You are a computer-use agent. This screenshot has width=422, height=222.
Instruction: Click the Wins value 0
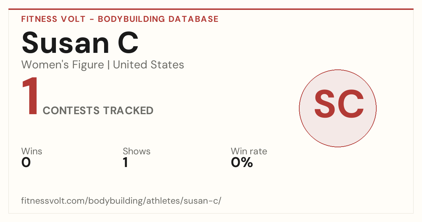[26, 163]
